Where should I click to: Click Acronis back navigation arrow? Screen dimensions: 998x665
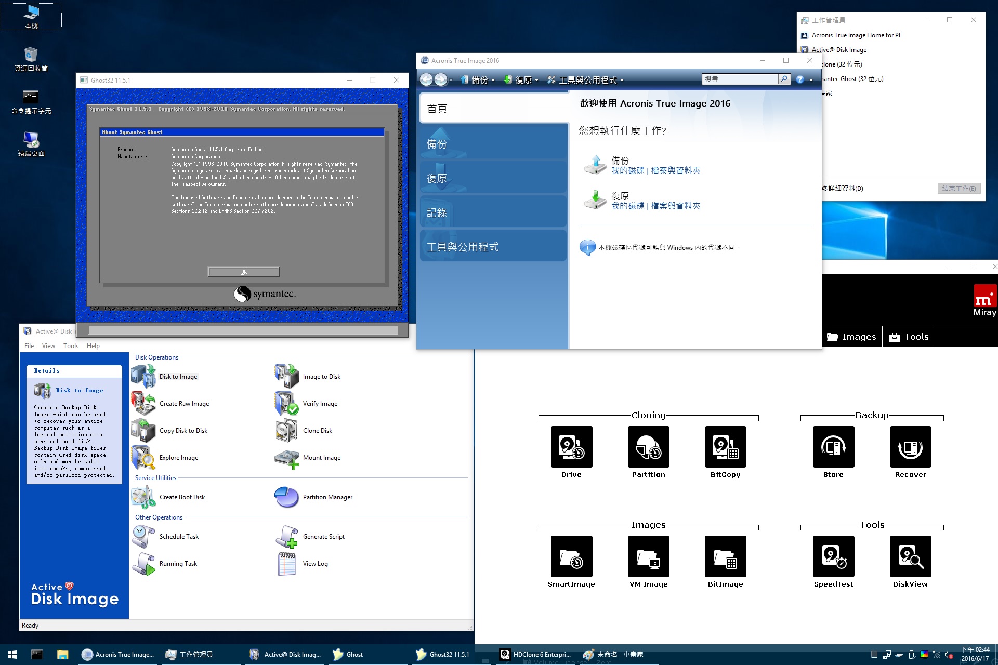[x=426, y=79]
